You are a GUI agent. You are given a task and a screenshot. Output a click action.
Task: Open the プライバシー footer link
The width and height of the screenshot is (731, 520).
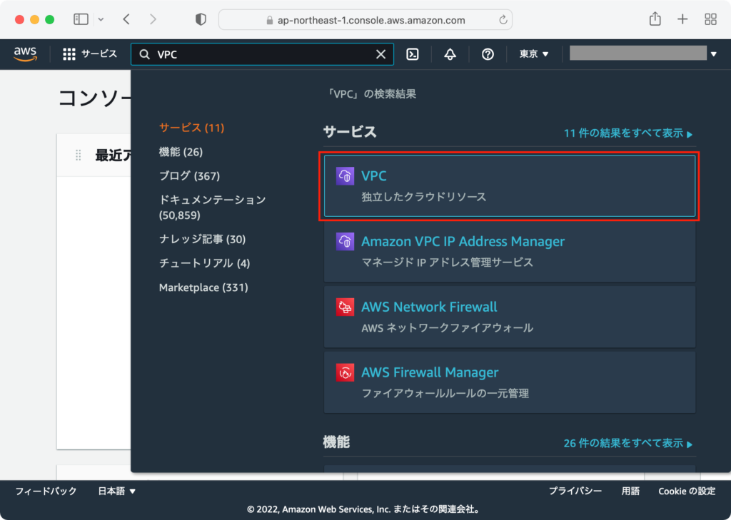tap(575, 491)
